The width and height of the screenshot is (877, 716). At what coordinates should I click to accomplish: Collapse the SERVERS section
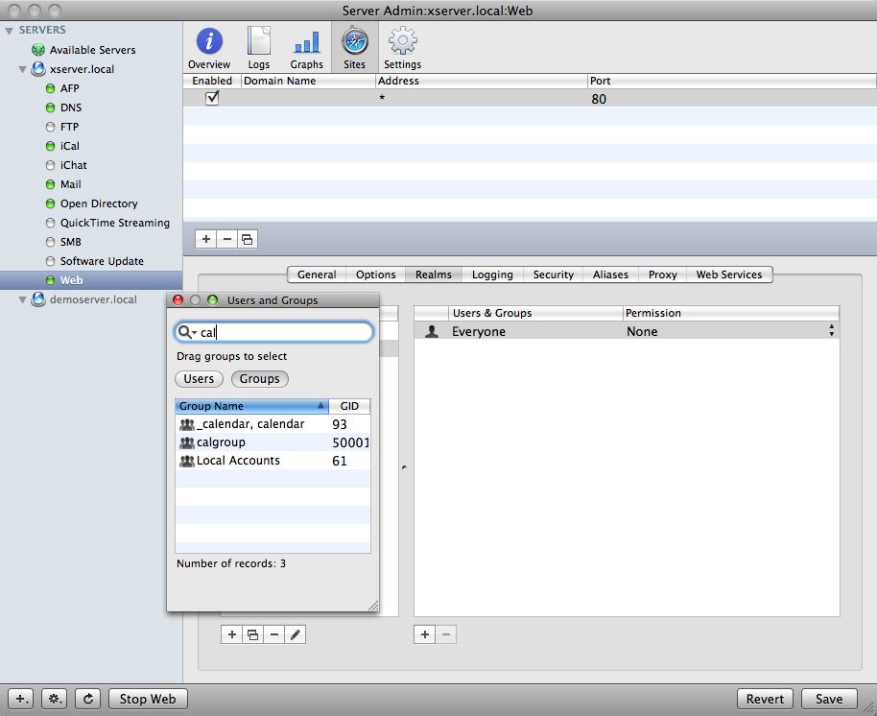tap(9, 30)
